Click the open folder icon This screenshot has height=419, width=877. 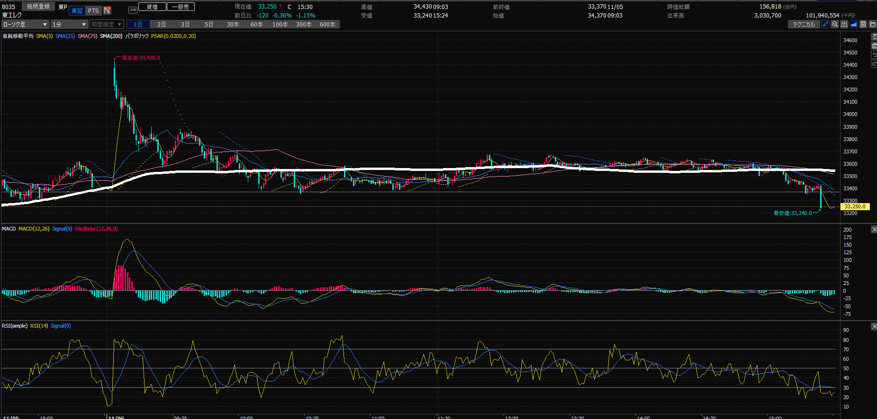click(872, 24)
